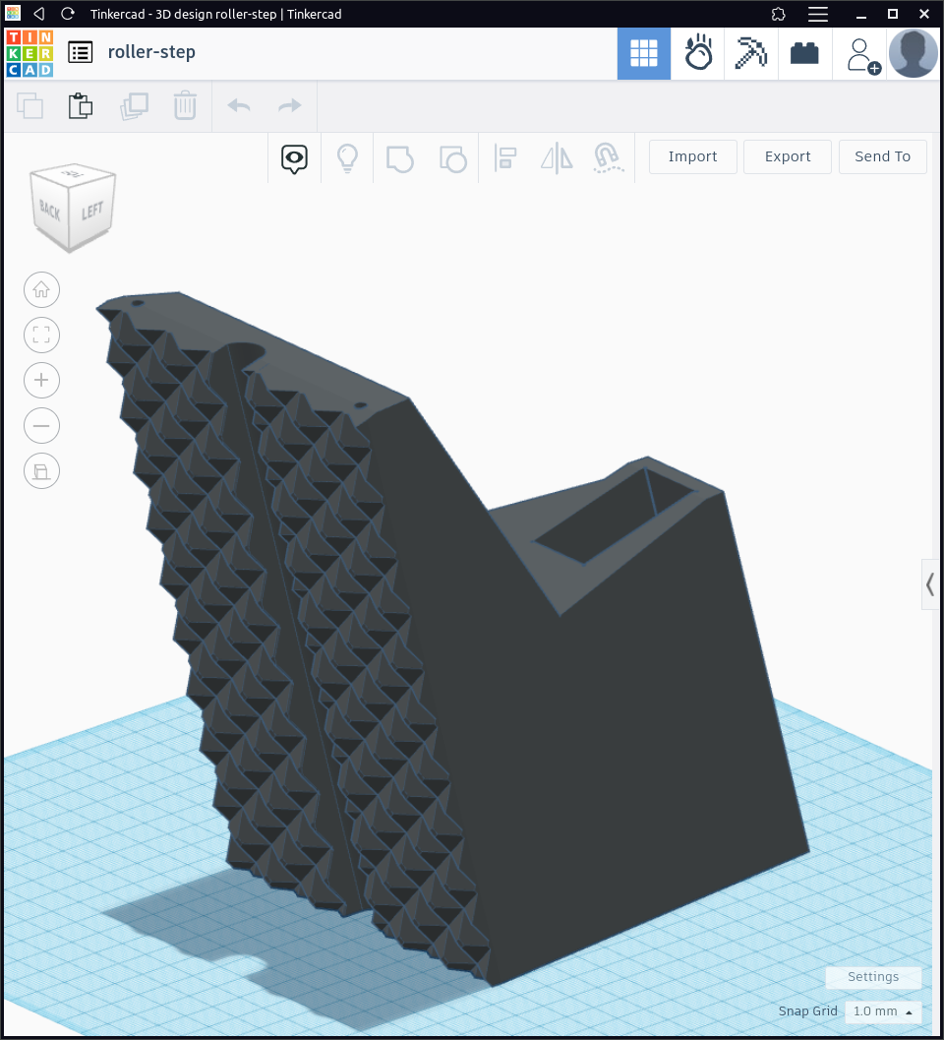Click the Duplicate and repeat icon
944x1040 pixels.
pos(134,106)
